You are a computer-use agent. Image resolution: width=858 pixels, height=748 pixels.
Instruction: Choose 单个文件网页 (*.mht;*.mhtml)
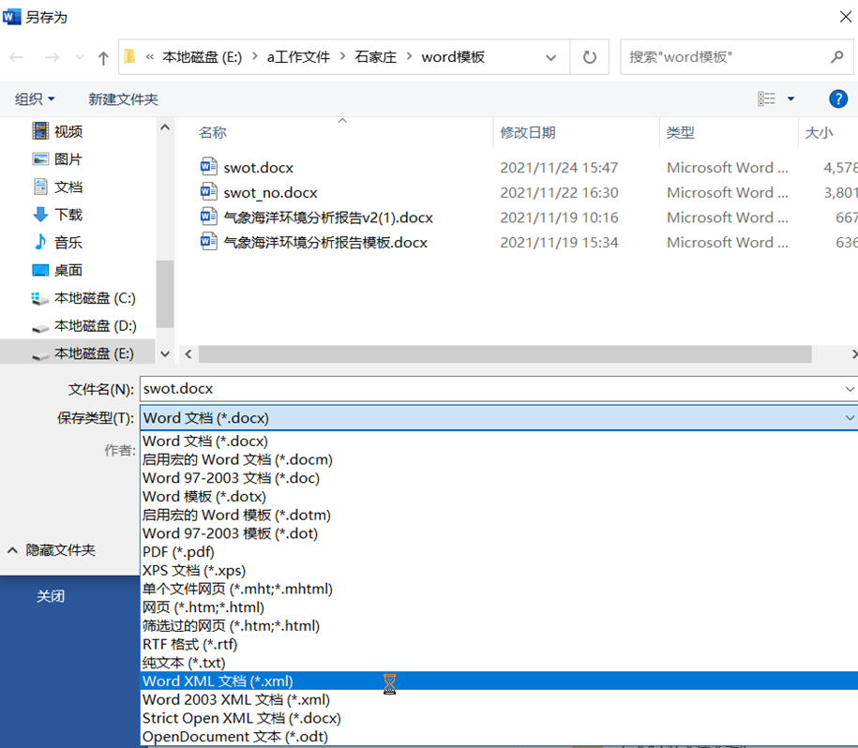(499, 589)
